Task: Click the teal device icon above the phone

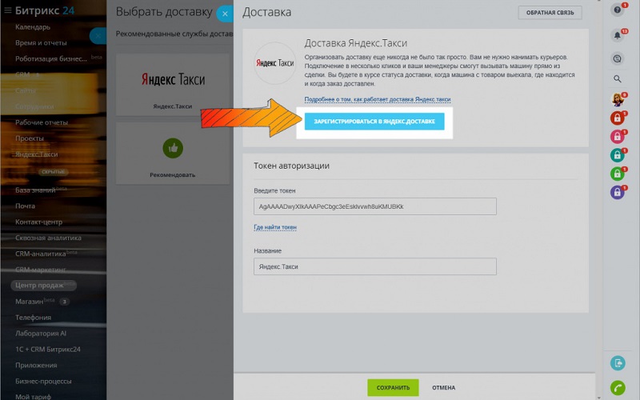Action: (x=618, y=363)
